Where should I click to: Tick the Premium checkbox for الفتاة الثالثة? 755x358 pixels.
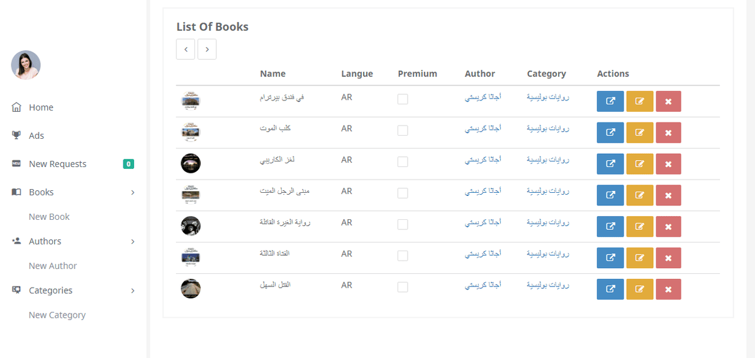(403, 256)
